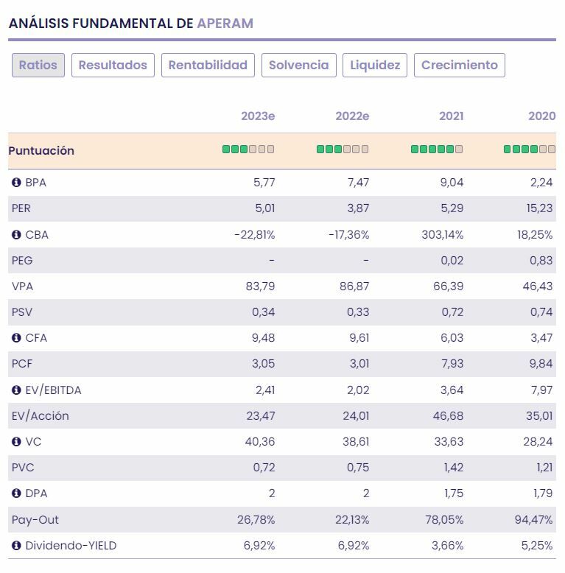Viewport: 565px width, 573px height.
Task: Click the info icon beside VC
Action: 16,442
